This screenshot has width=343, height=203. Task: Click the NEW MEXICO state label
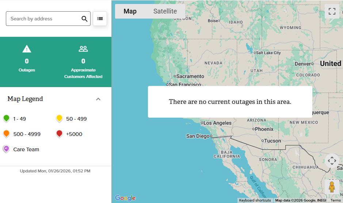(x=304, y=122)
